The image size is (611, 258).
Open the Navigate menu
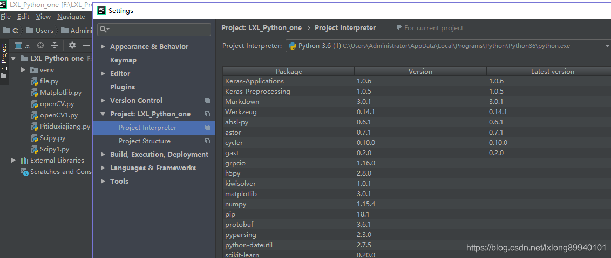tap(71, 17)
